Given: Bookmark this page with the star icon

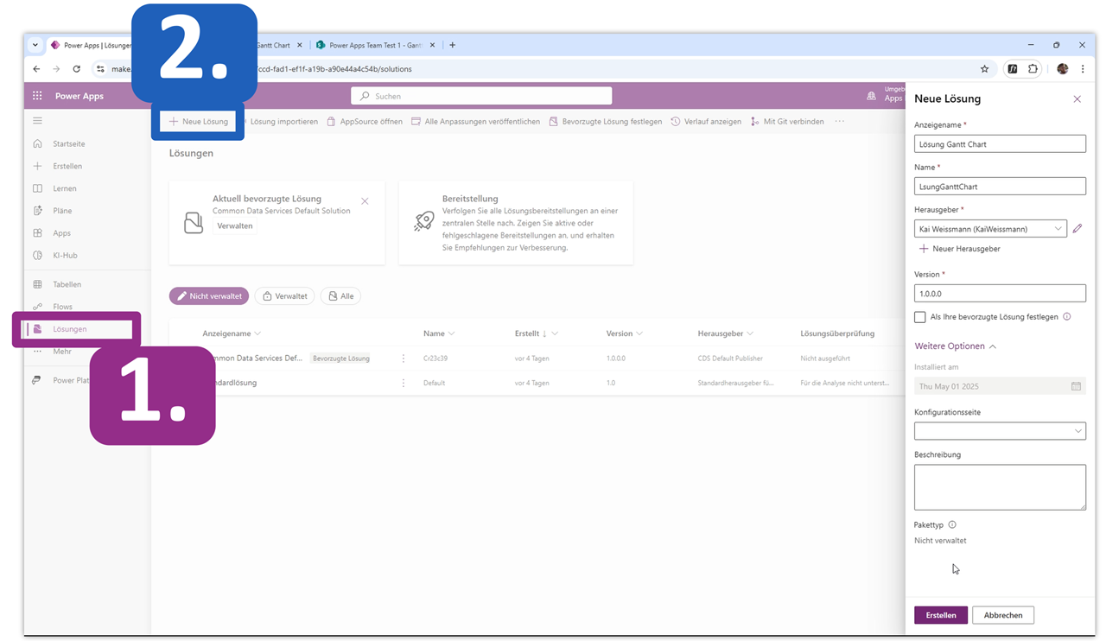Looking at the screenshot, I should pyautogui.click(x=984, y=69).
